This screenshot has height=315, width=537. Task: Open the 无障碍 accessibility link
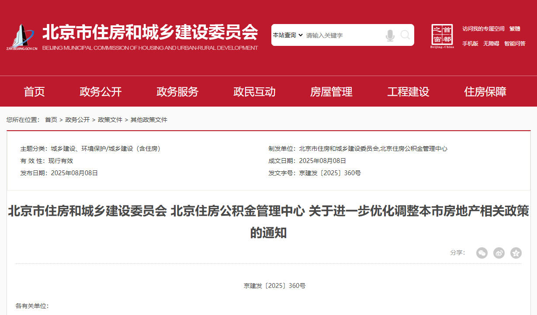(x=491, y=44)
